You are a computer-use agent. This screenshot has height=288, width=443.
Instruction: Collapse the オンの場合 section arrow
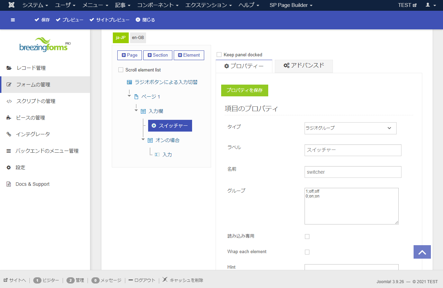coord(143,140)
